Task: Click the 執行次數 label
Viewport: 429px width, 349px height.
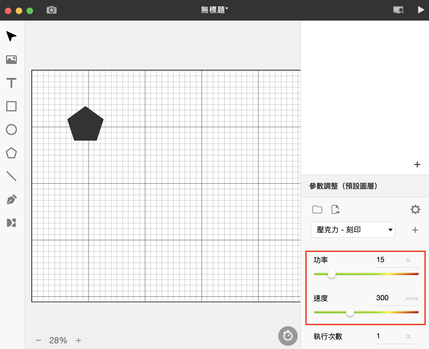Action: pyautogui.click(x=328, y=337)
